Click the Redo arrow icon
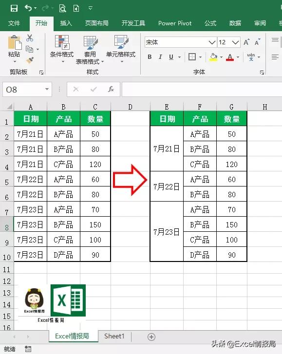This screenshot has width=282, height=354. (x=45, y=8)
